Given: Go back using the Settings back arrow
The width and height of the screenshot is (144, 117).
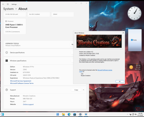Looking at the screenshot, I should click(3, 4).
